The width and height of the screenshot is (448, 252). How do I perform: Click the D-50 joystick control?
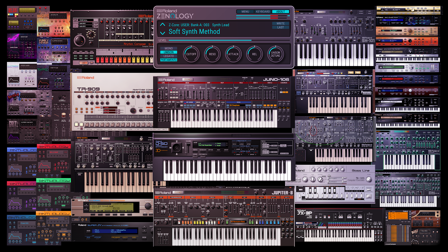tap(176, 147)
